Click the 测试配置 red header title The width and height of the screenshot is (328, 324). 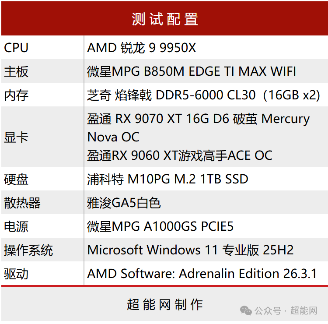coord(165,19)
